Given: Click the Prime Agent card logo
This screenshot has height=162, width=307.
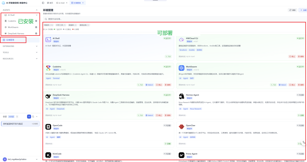Looking at the screenshot, I should coord(181,155).
